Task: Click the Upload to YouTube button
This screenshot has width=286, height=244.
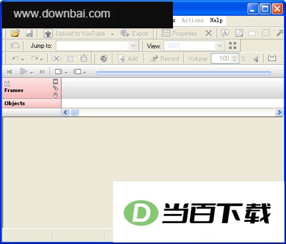Action: [74, 34]
